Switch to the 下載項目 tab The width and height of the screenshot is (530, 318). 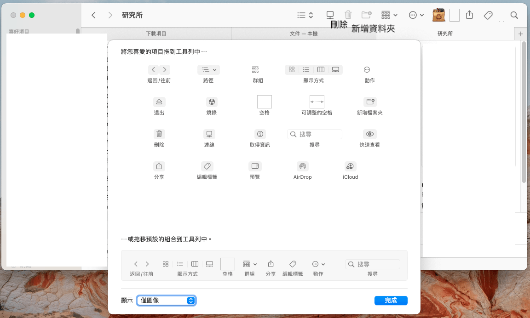[x=156, y=34]
